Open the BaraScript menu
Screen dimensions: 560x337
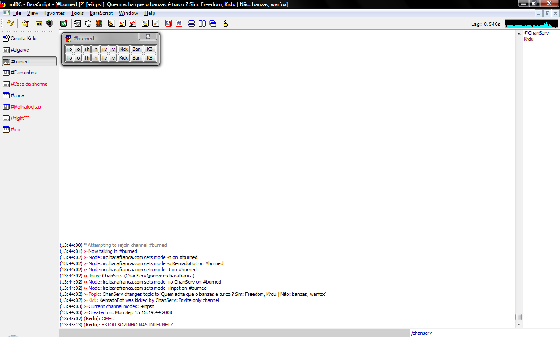[101, 13]
